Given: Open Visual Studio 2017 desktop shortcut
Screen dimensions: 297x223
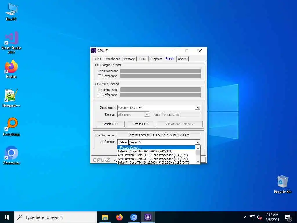Looking at the screenshot, I should coord(11,43).
